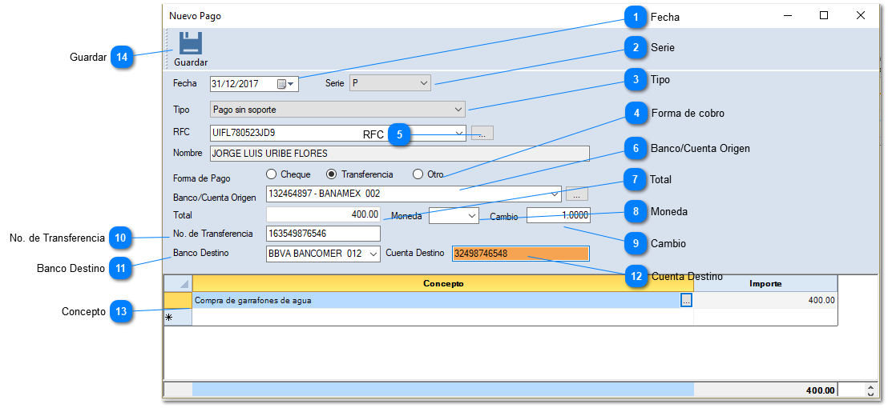This screenshot has width=888, height=408.
Task: Open the Tipo dropdown list
Action: tap(458, 109)
